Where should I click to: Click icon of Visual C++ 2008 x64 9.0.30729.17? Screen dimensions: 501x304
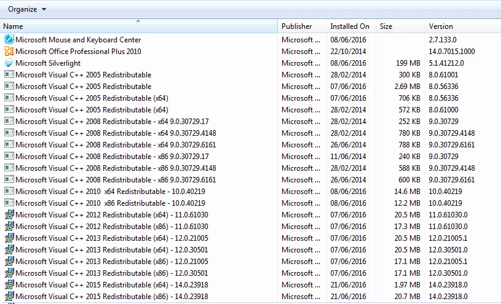pyautogui.click(x=9, y=122)
